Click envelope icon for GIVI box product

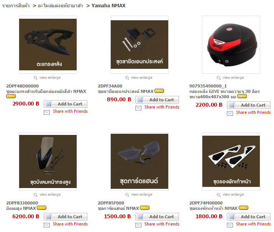[230, 114]
